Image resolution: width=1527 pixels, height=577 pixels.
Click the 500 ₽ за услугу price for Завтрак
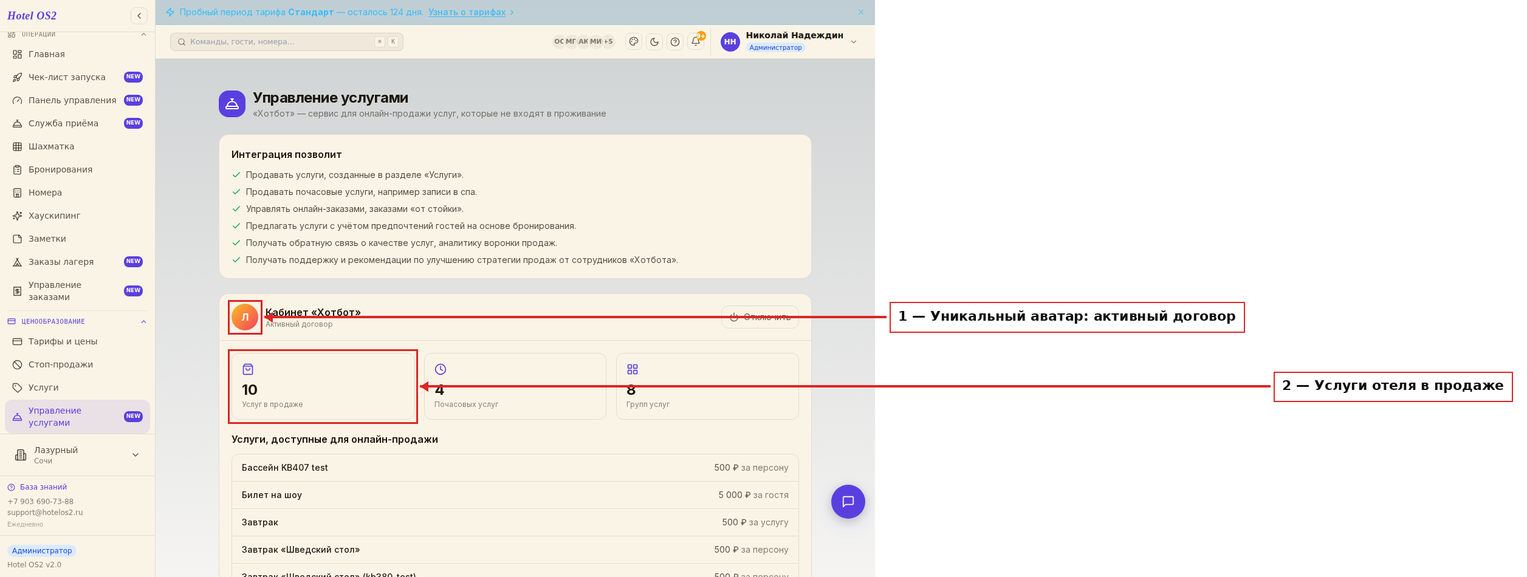tap(755, 522)
